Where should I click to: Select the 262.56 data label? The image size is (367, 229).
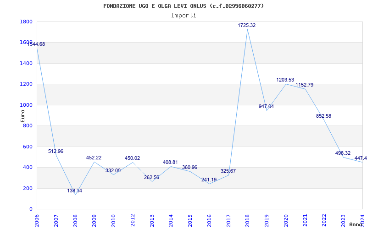pyautogui.click(x=151, y=177)
